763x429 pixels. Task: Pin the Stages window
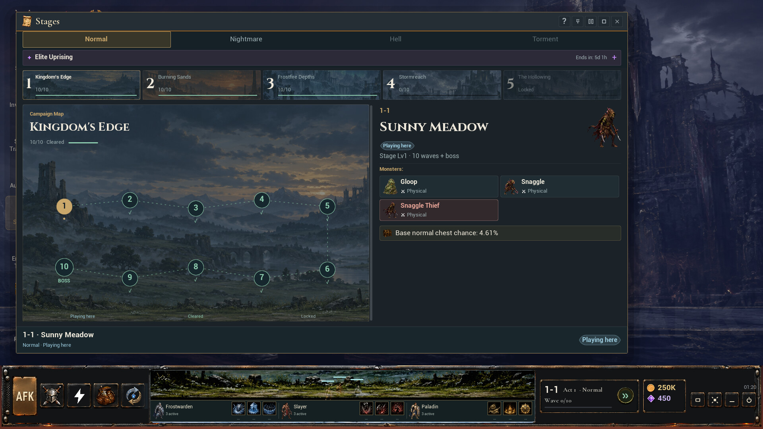coord(578,21)
